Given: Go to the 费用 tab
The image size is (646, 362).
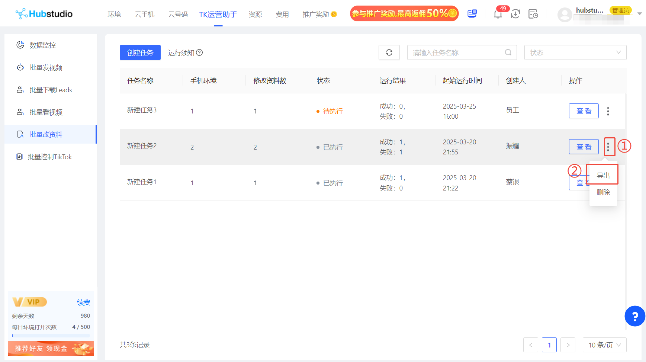Looking at the screenshot, I should pyautogui.click(x=282, y=15).
